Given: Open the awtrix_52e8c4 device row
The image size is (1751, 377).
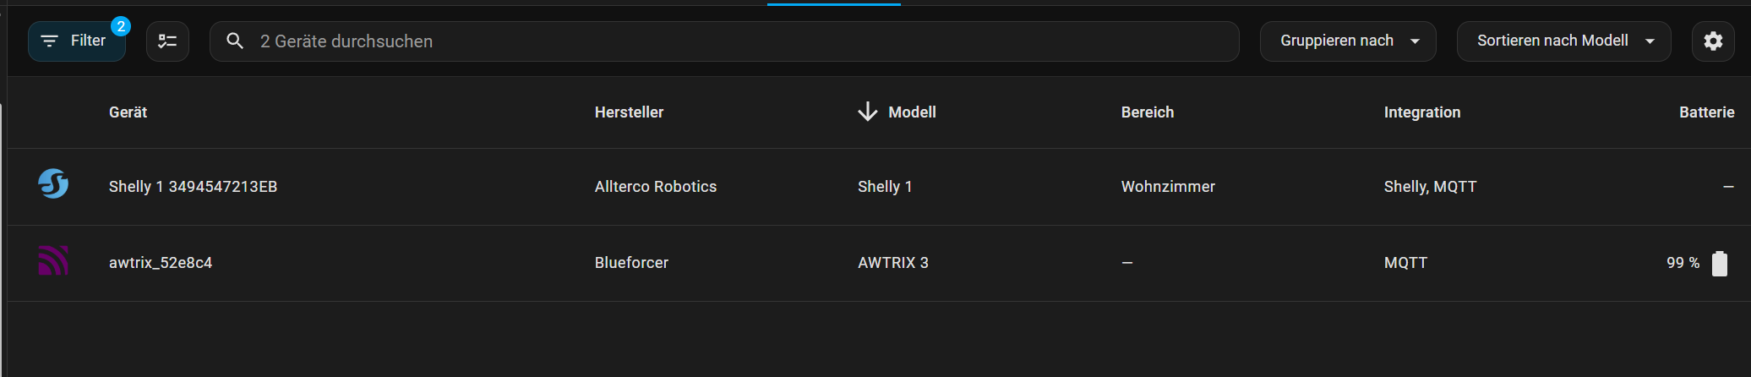Looking at the screenshot, I should [161, 263].
